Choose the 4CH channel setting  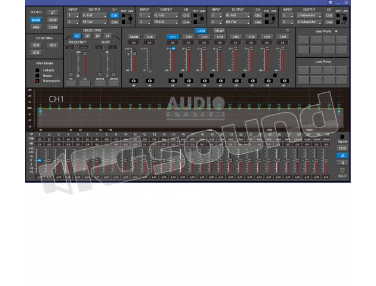53,45
